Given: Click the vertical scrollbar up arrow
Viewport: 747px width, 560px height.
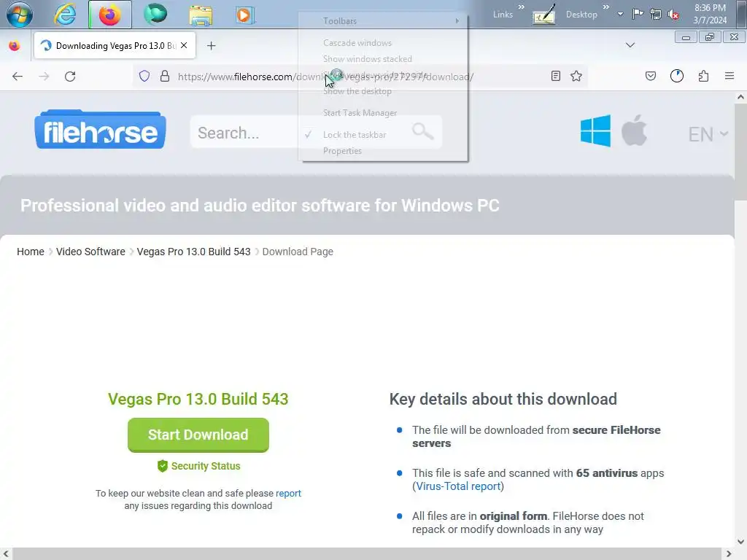Looking at the screenshot, I should tap(740, 97).
